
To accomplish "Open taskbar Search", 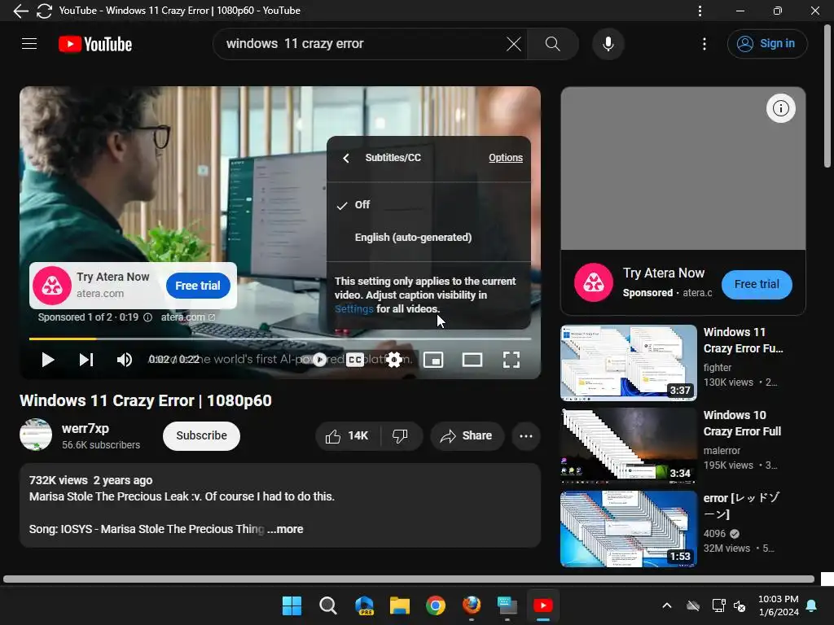I will coord(327,605).
